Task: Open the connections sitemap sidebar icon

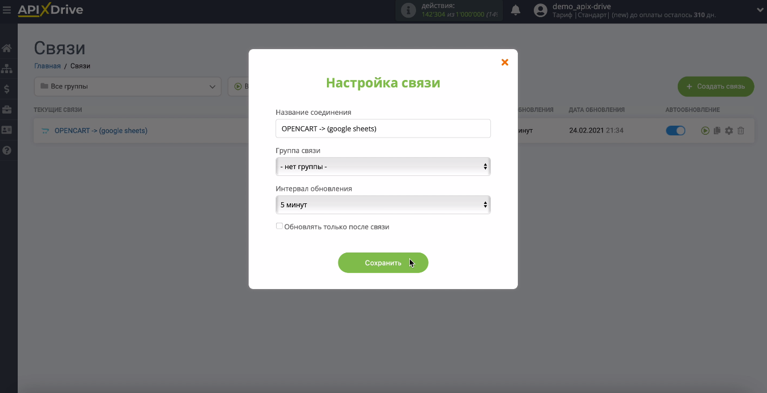Action: [7, 69]
